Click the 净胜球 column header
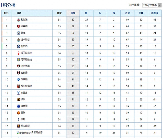The width and height of the screenshot is (163, 138). [x=154, y=13]
